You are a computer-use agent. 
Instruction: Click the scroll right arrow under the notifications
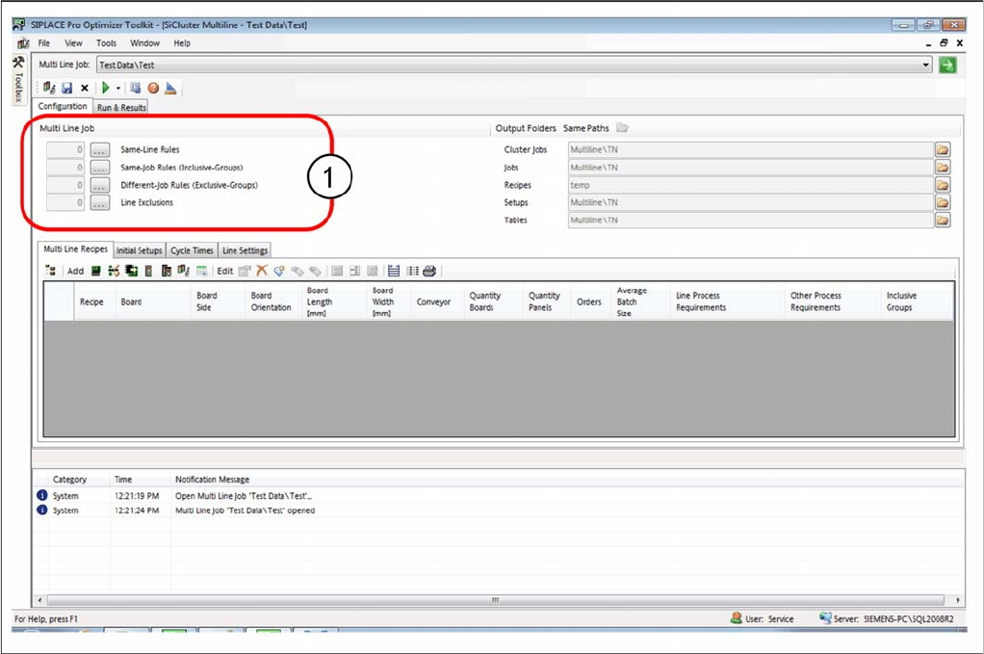(958, 600)
